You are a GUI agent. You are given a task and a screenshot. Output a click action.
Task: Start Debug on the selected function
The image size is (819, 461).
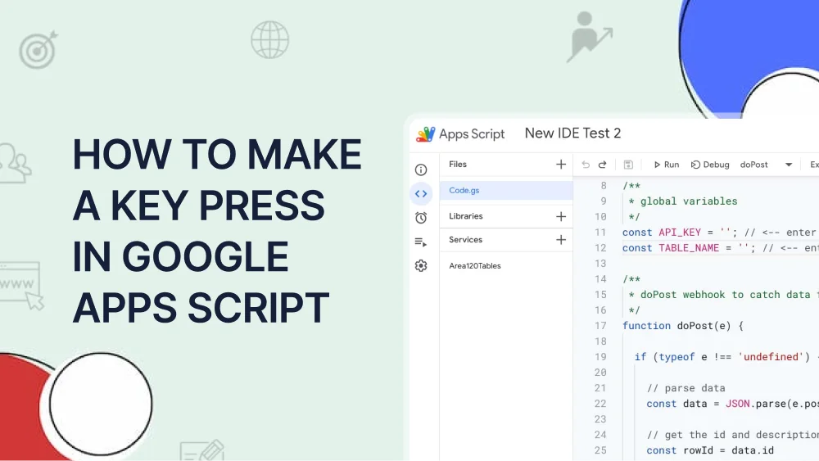(710, 165)
